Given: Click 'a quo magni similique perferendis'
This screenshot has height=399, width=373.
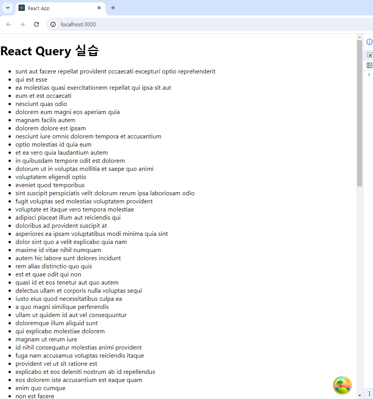Looking at the screenshot, I should point(62,307).
